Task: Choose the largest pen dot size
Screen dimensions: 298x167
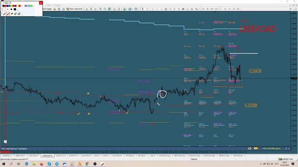Action: pyautogui.click(x=15, y=9)
